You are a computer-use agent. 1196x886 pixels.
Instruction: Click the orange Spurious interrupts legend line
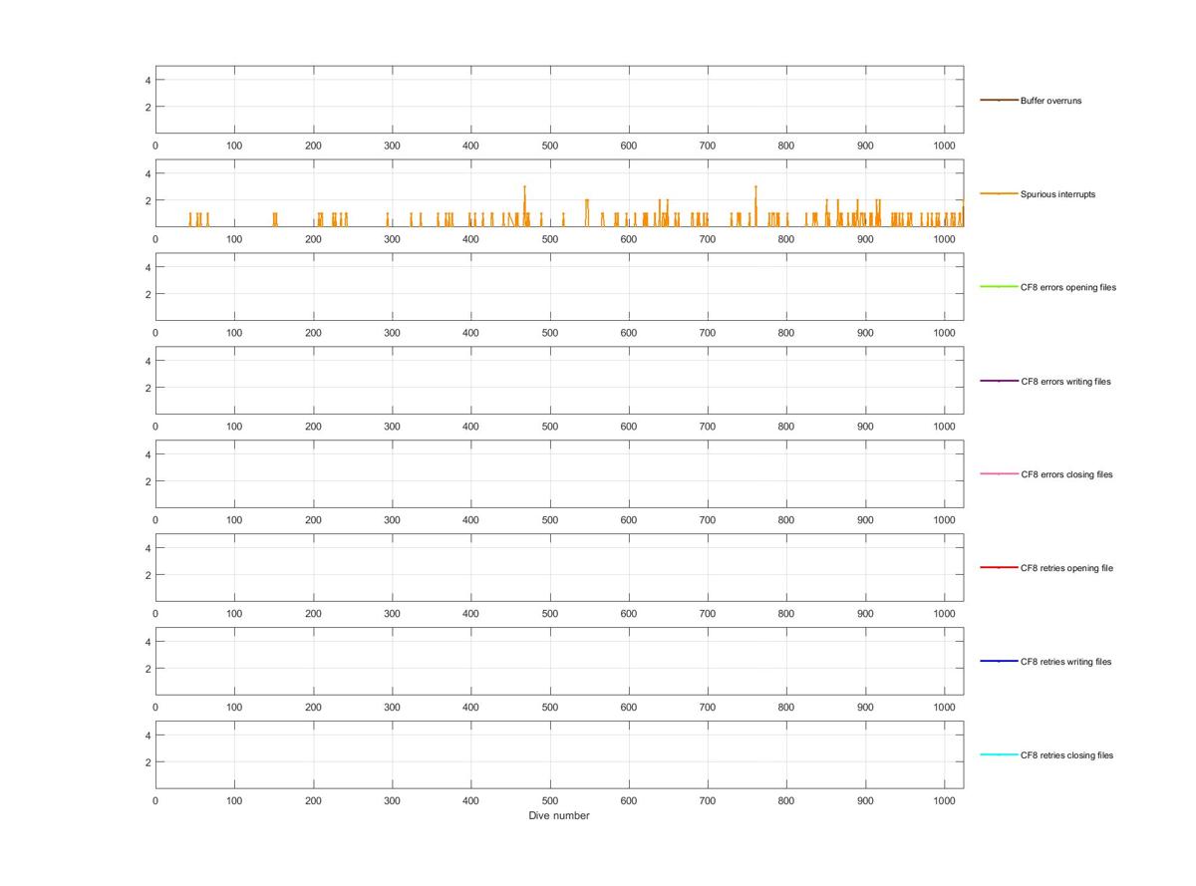tap(999, 193)
